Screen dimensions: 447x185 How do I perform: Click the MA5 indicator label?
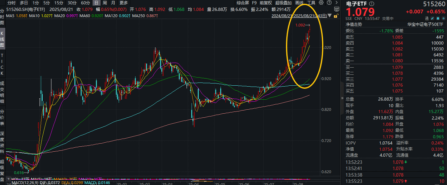tap(11, 16)
